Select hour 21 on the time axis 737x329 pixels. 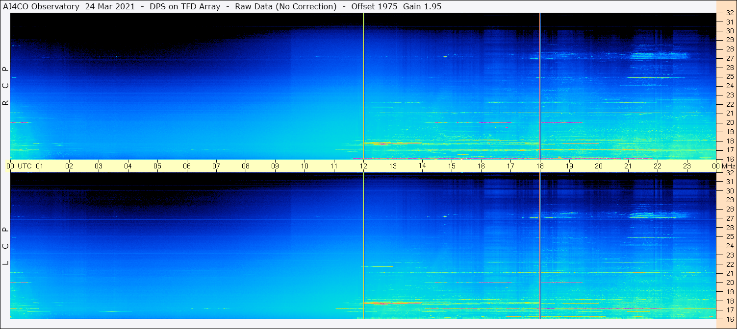pyautogui.click(x=628, y=166)
